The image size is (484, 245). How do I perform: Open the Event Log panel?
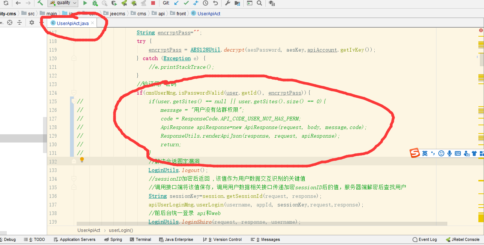coord(424,239)
